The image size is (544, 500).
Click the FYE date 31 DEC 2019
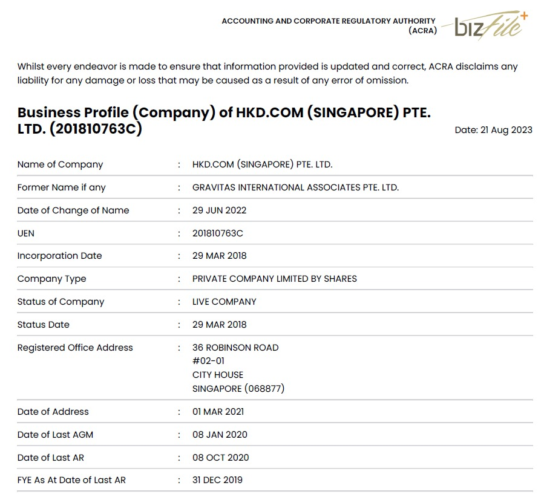(217, 480)
